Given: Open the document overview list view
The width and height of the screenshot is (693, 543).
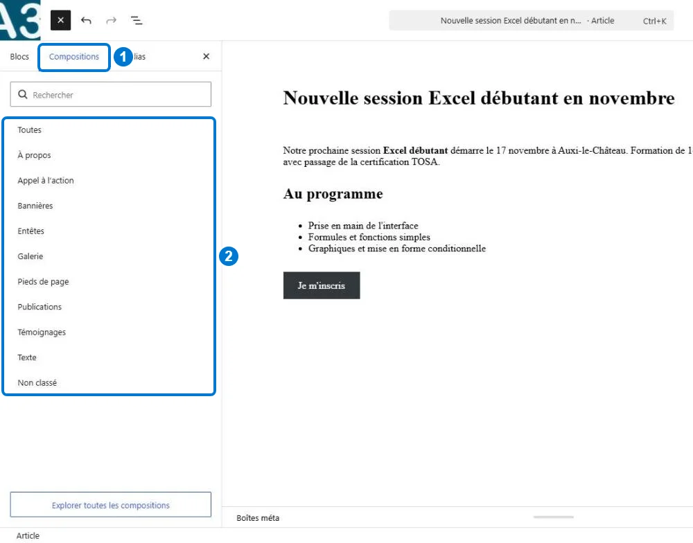Looking at the screenshot, I should tap(137, 20).
